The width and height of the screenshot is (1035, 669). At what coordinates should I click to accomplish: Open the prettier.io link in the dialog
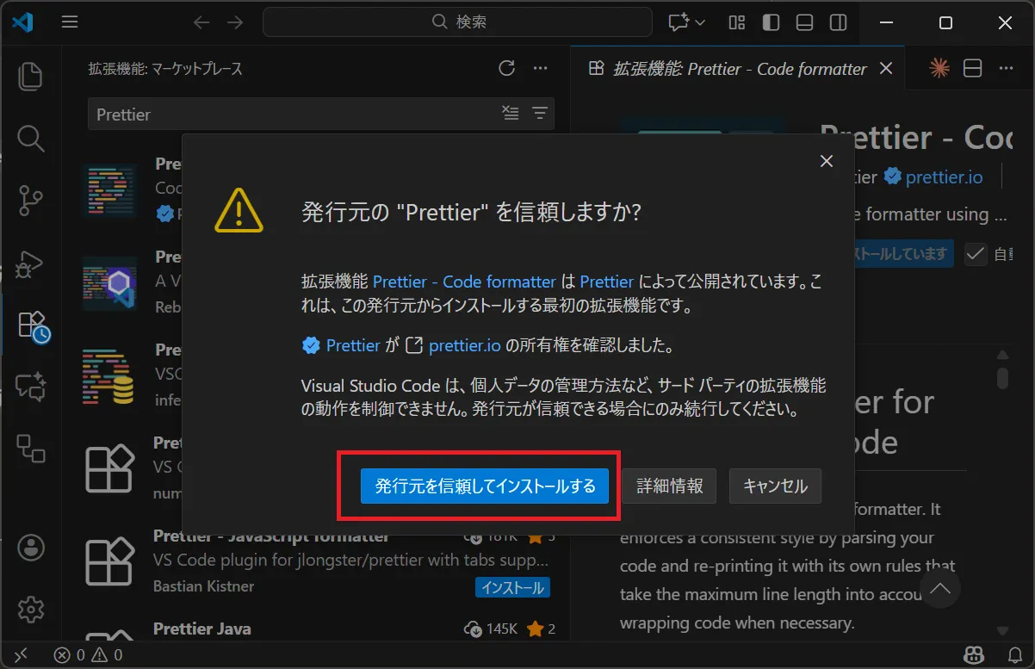pos(466,345)
